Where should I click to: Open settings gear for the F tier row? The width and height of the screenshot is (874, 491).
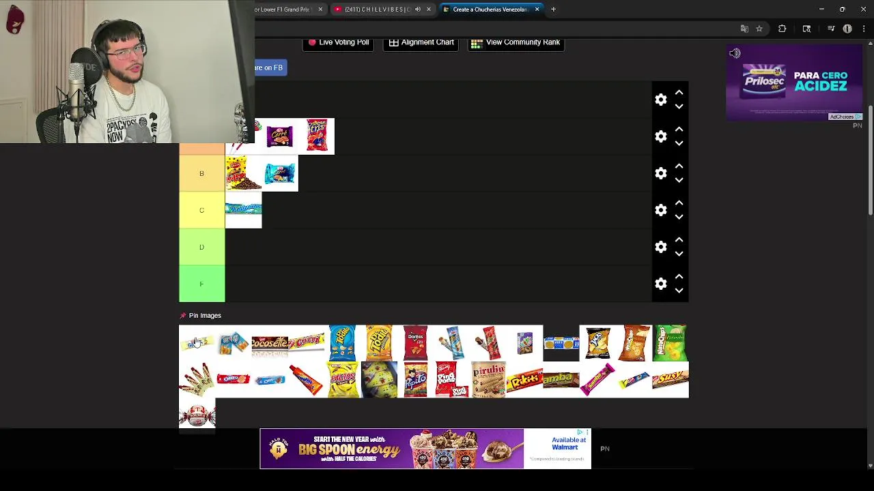[661, 284]
